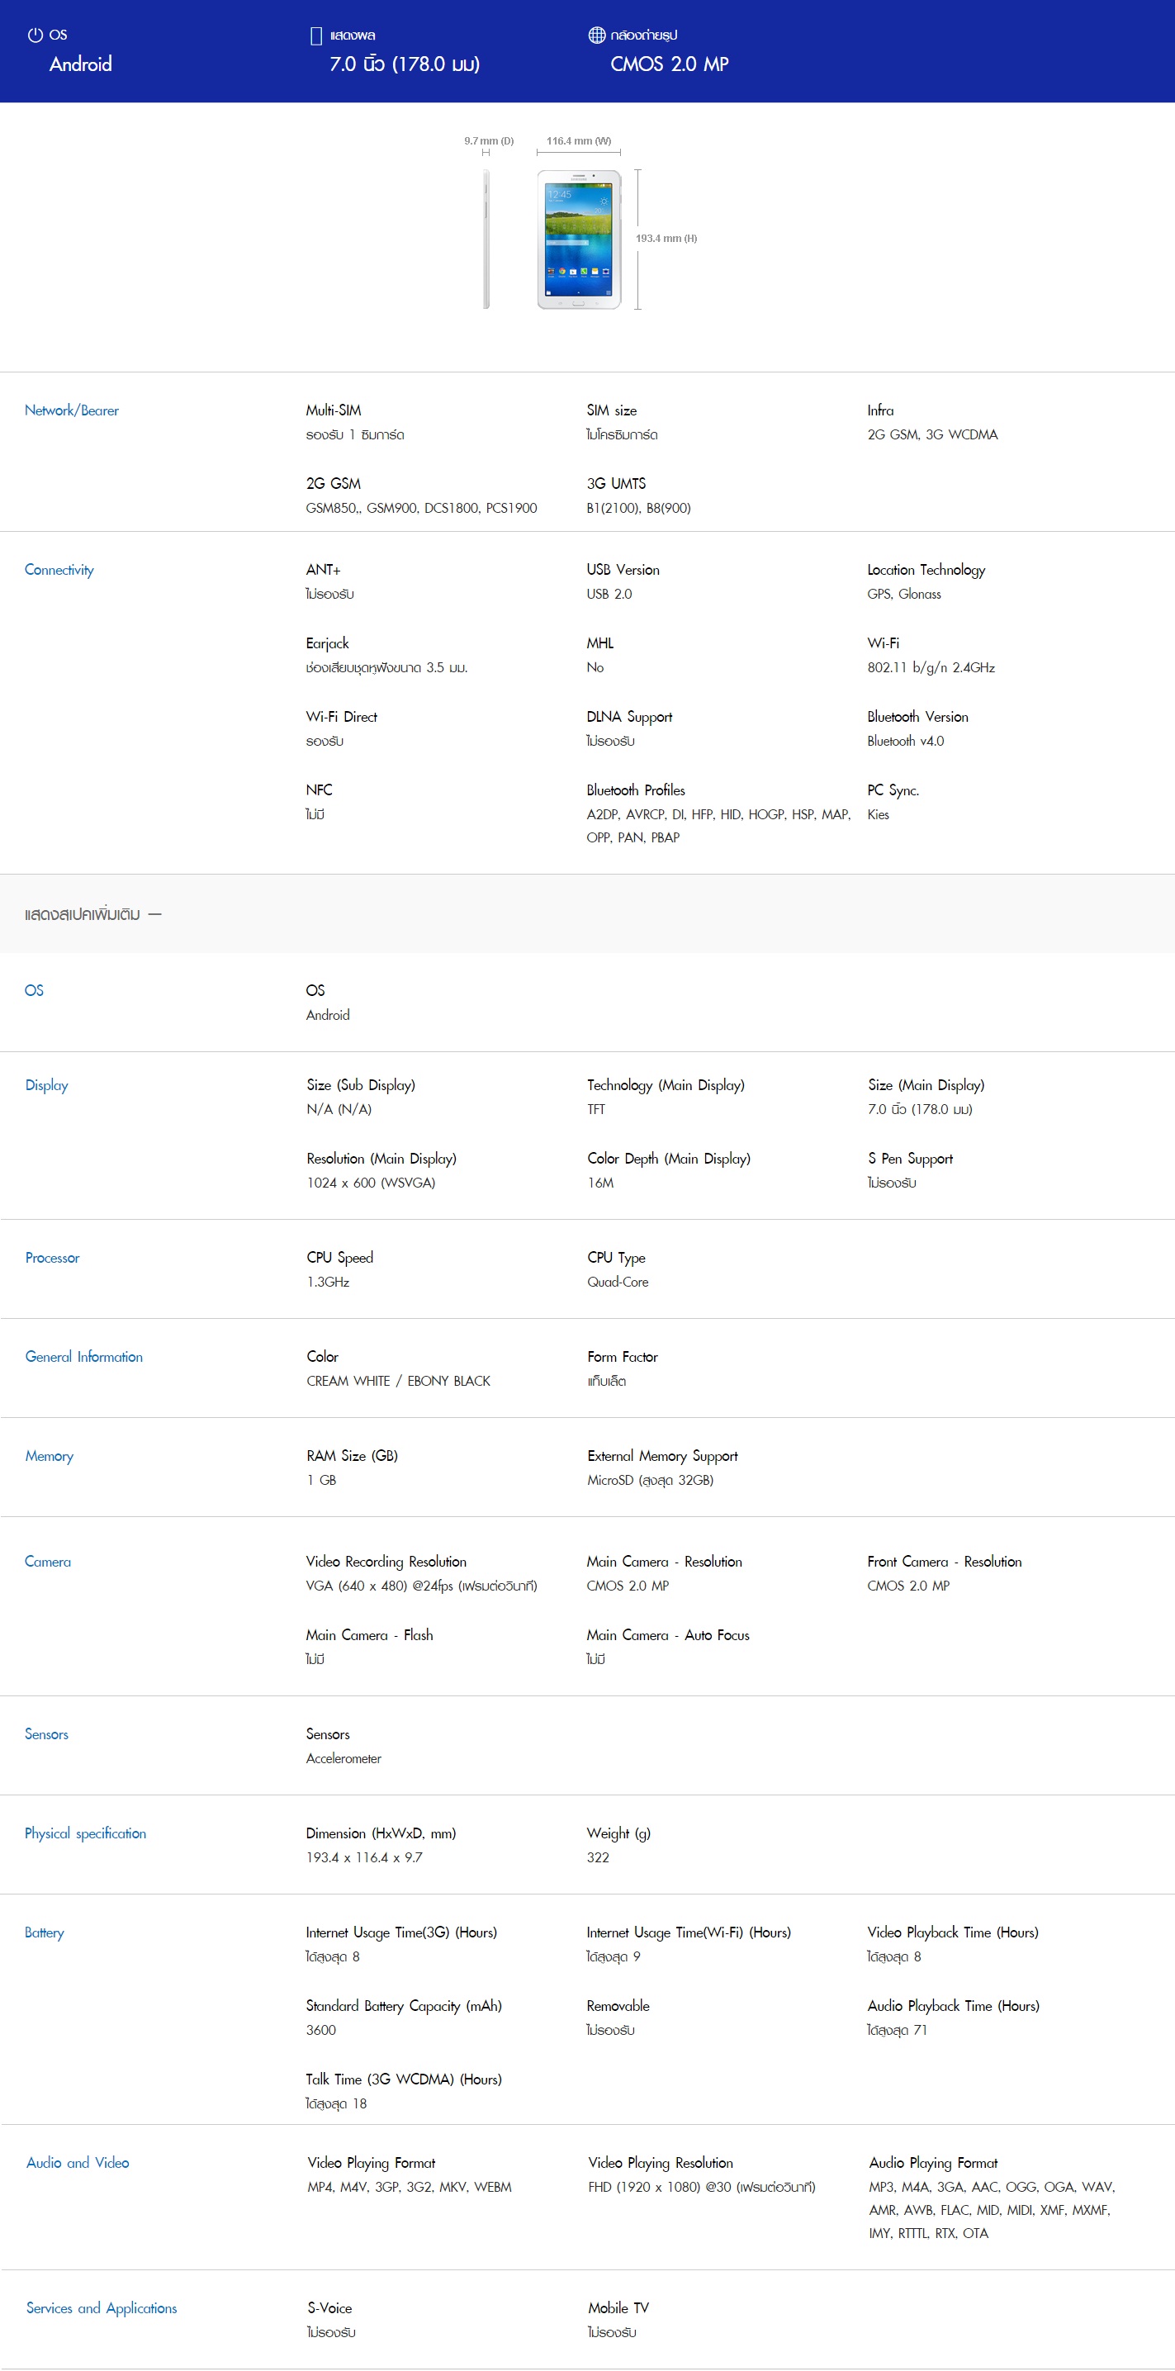Select the Connectivity category heading
The image size is (1175, 2371).
tap(59, 570)
